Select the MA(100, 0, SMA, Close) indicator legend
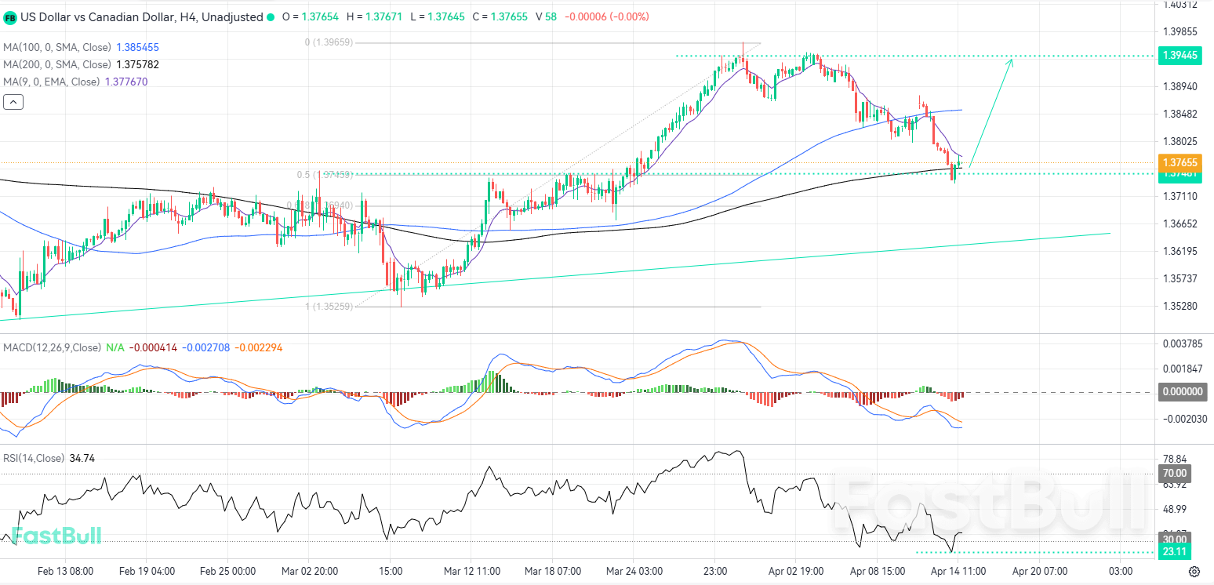 [58, 48]
